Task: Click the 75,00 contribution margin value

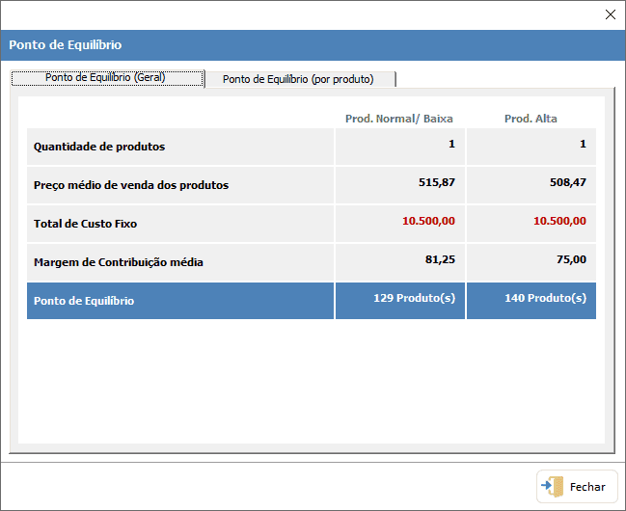Action: 571,259
